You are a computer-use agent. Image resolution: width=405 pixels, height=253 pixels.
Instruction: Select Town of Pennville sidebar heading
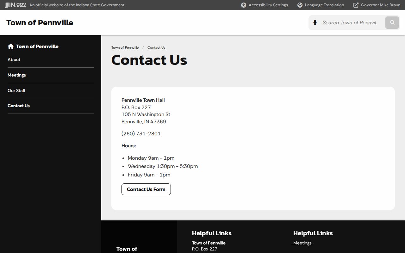(x=37, y=46)
